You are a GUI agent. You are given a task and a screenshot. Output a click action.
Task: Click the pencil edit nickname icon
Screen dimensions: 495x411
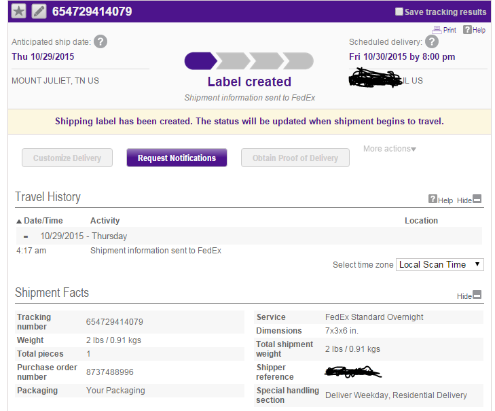tap(39, 12)
